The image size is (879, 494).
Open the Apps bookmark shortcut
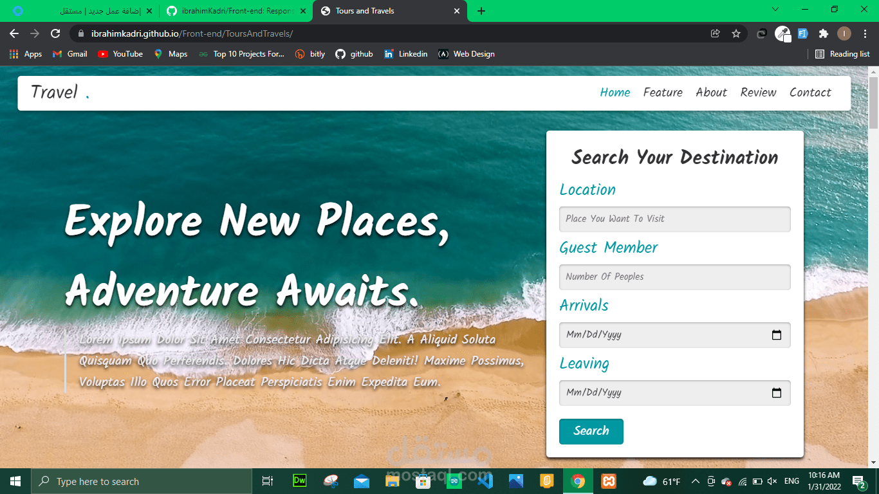click(x=26, y=54)
